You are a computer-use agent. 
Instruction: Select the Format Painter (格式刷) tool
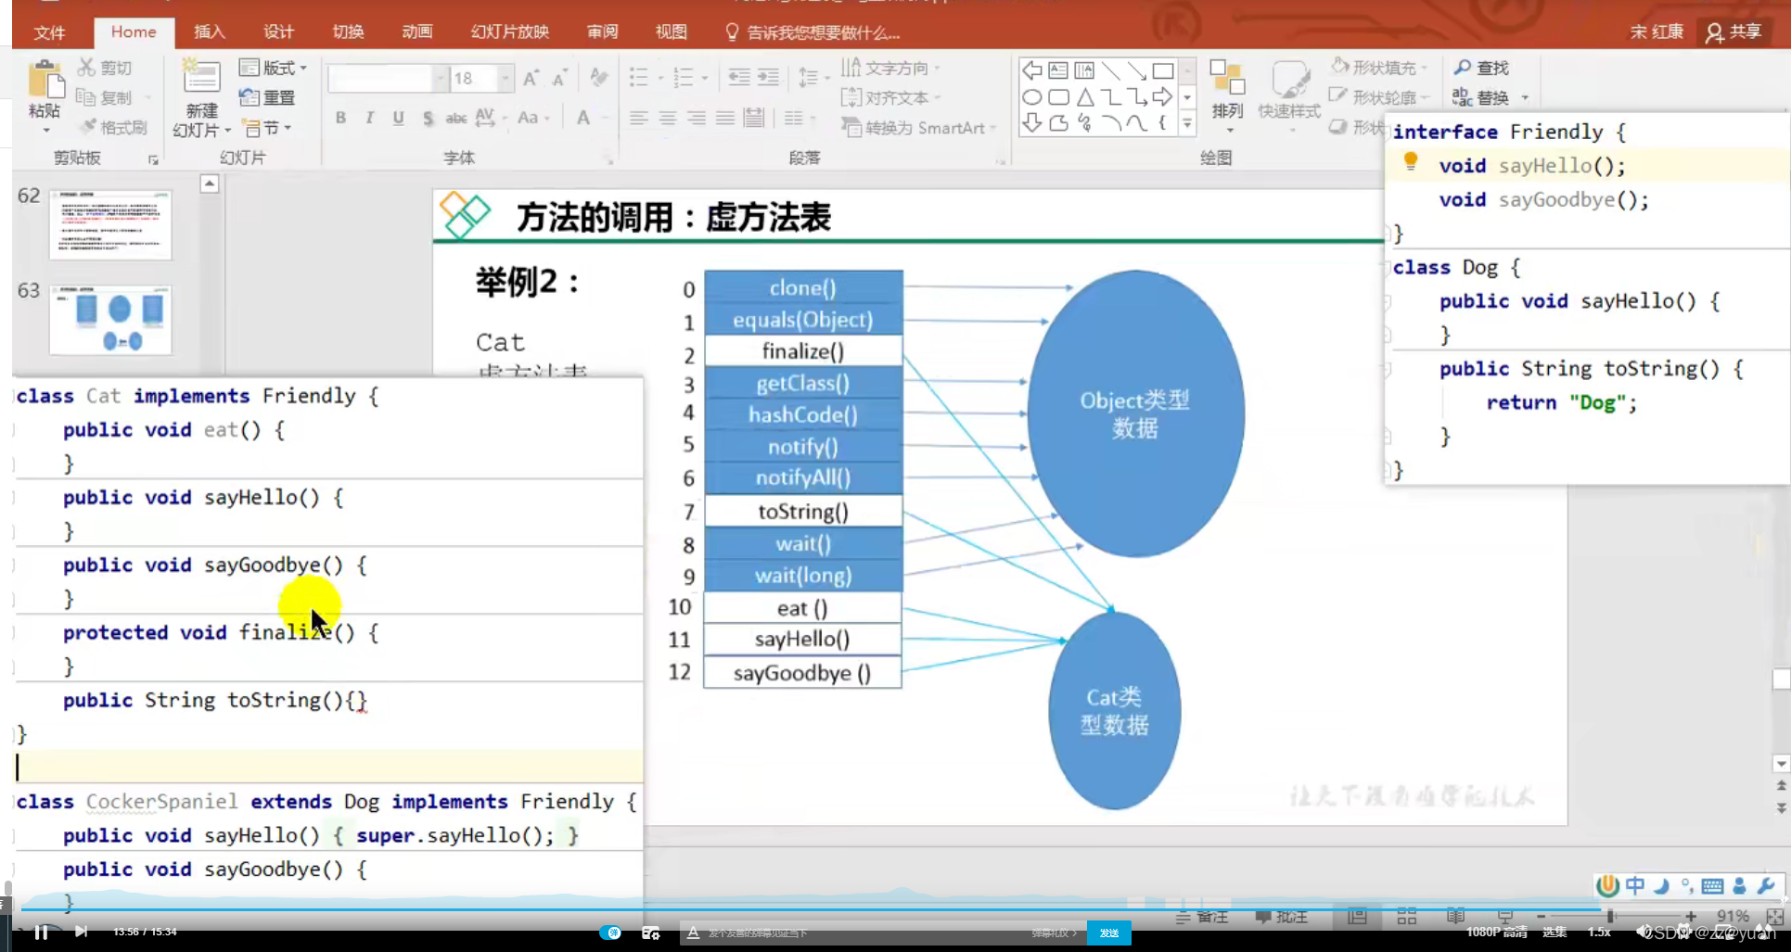(x=113, y=127)
